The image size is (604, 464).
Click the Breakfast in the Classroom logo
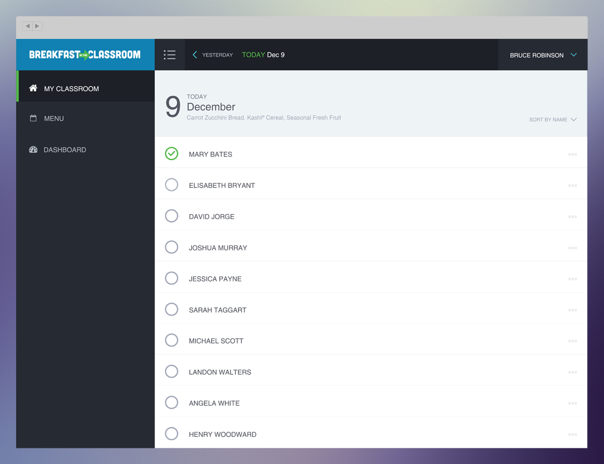(85, 54)
